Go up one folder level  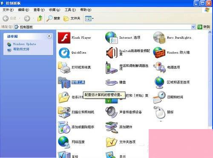click(x=40, y=18)
